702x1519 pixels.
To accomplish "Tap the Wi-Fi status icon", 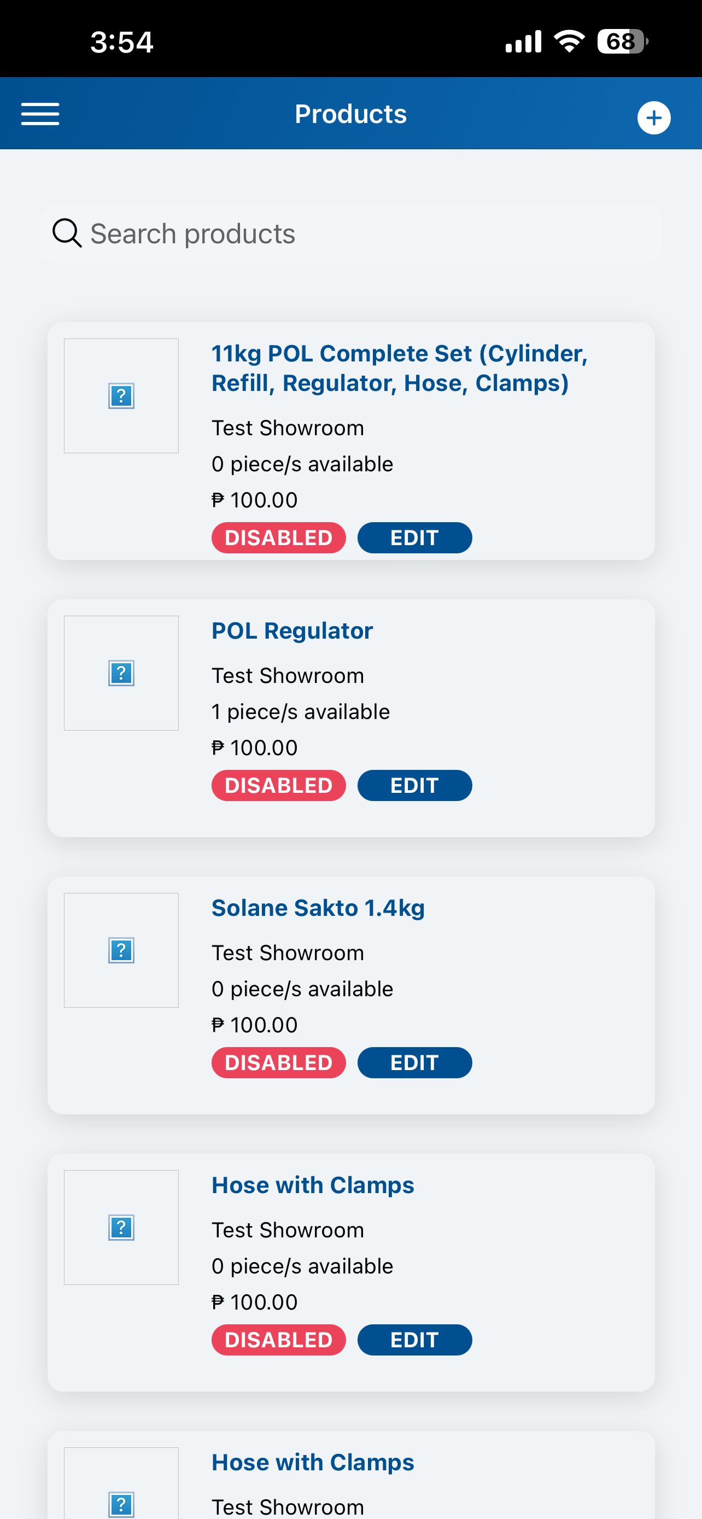I will 569,41.
